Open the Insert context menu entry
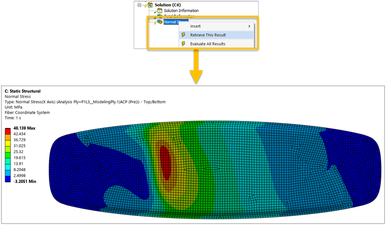386x225 pixels. click(196, 26)
